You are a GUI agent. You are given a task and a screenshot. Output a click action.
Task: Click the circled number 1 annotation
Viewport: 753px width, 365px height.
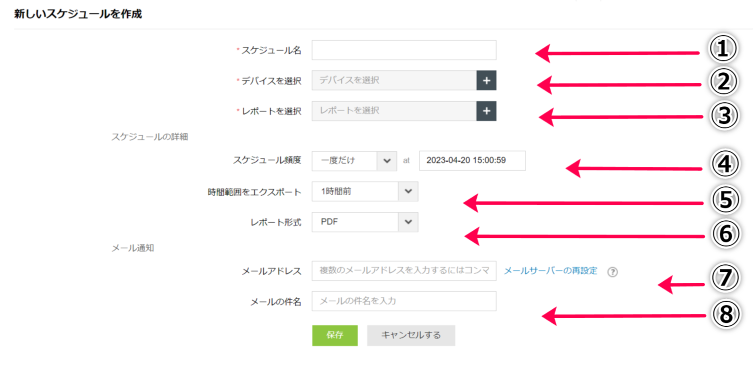click(722, 49)
